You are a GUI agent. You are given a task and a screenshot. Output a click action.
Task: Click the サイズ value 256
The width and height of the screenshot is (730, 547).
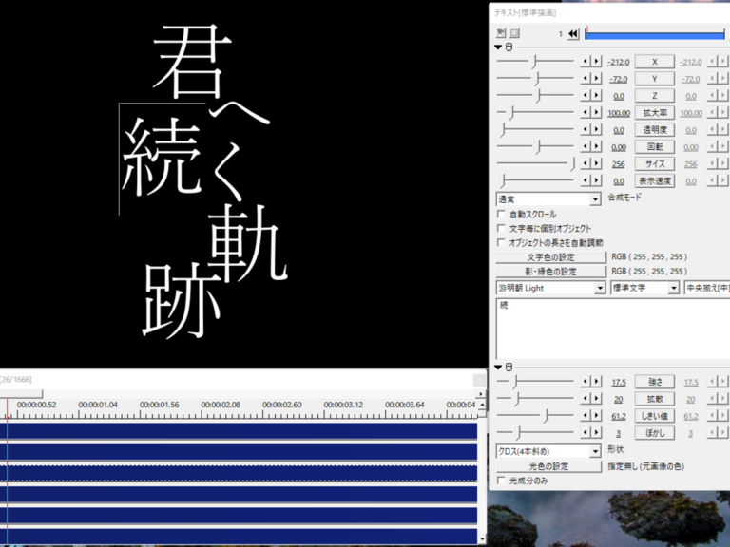point(618,164)
